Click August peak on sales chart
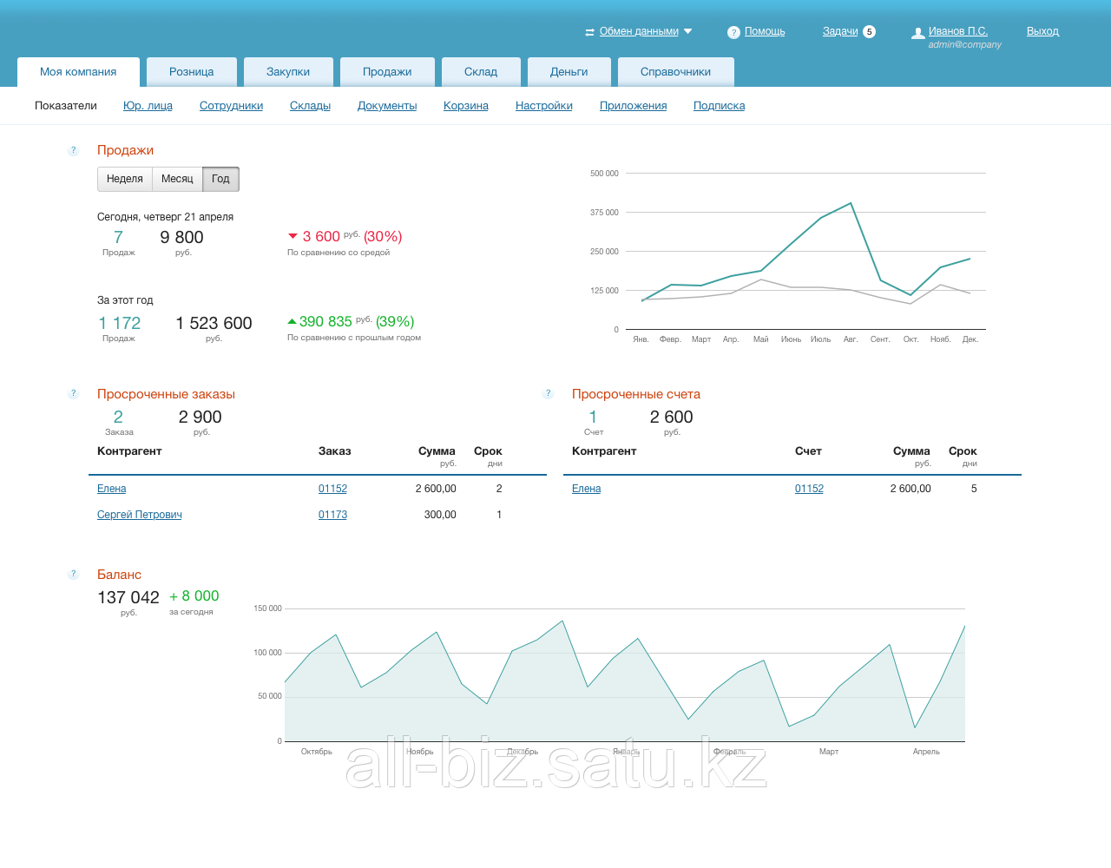The width and height of the screenshot is (1111, 868). pyautogui.click(x=851, y=203)
